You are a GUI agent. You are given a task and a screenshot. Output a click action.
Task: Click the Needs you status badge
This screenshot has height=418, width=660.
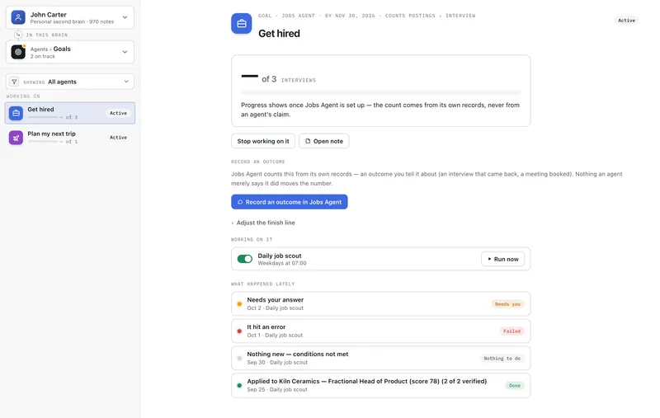[x=507, y=304]
